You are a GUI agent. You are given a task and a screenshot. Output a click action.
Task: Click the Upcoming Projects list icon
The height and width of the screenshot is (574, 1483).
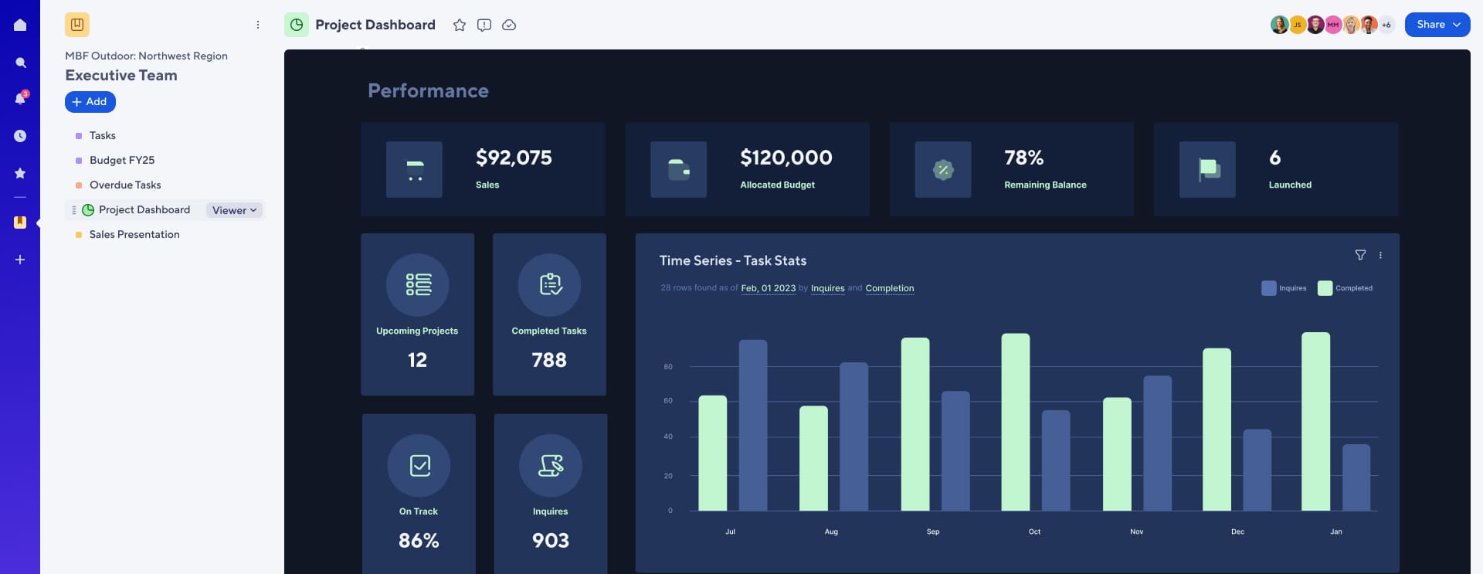(x=418, y=285)
